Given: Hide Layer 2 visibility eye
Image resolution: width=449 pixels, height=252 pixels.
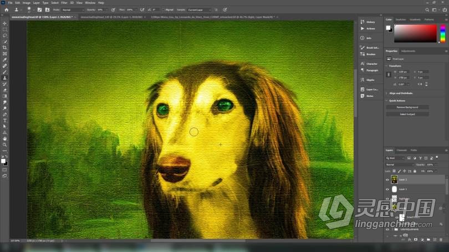Looking at the screenshot, I should (x=387, y=180).
